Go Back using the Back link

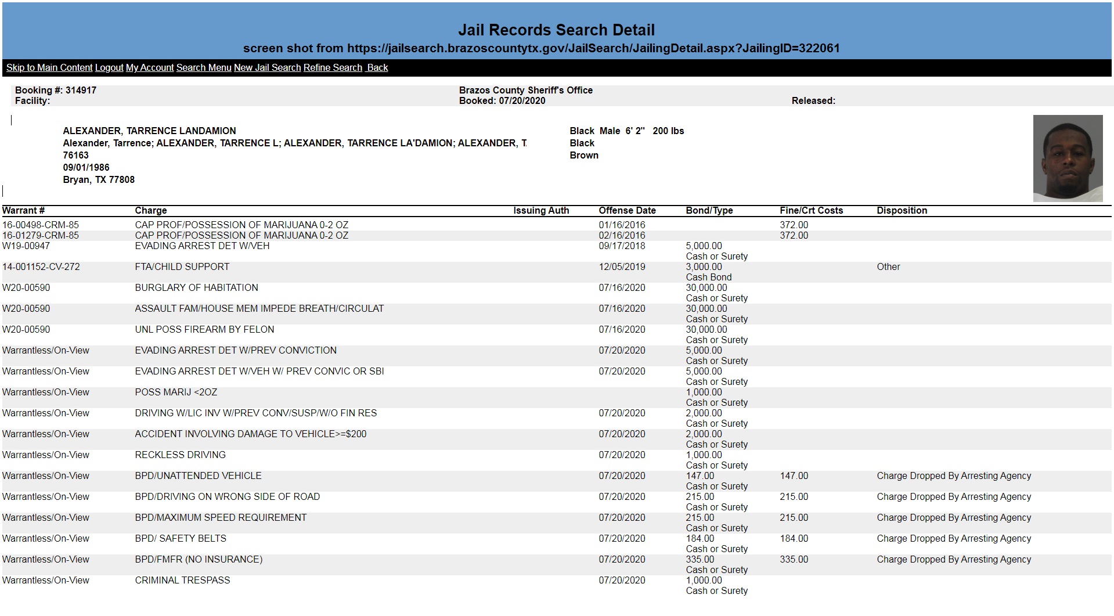pos(377,67)
